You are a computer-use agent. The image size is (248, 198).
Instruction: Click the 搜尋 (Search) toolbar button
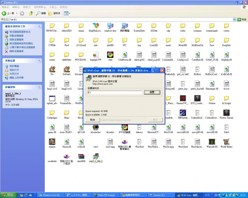click(41, 13)
